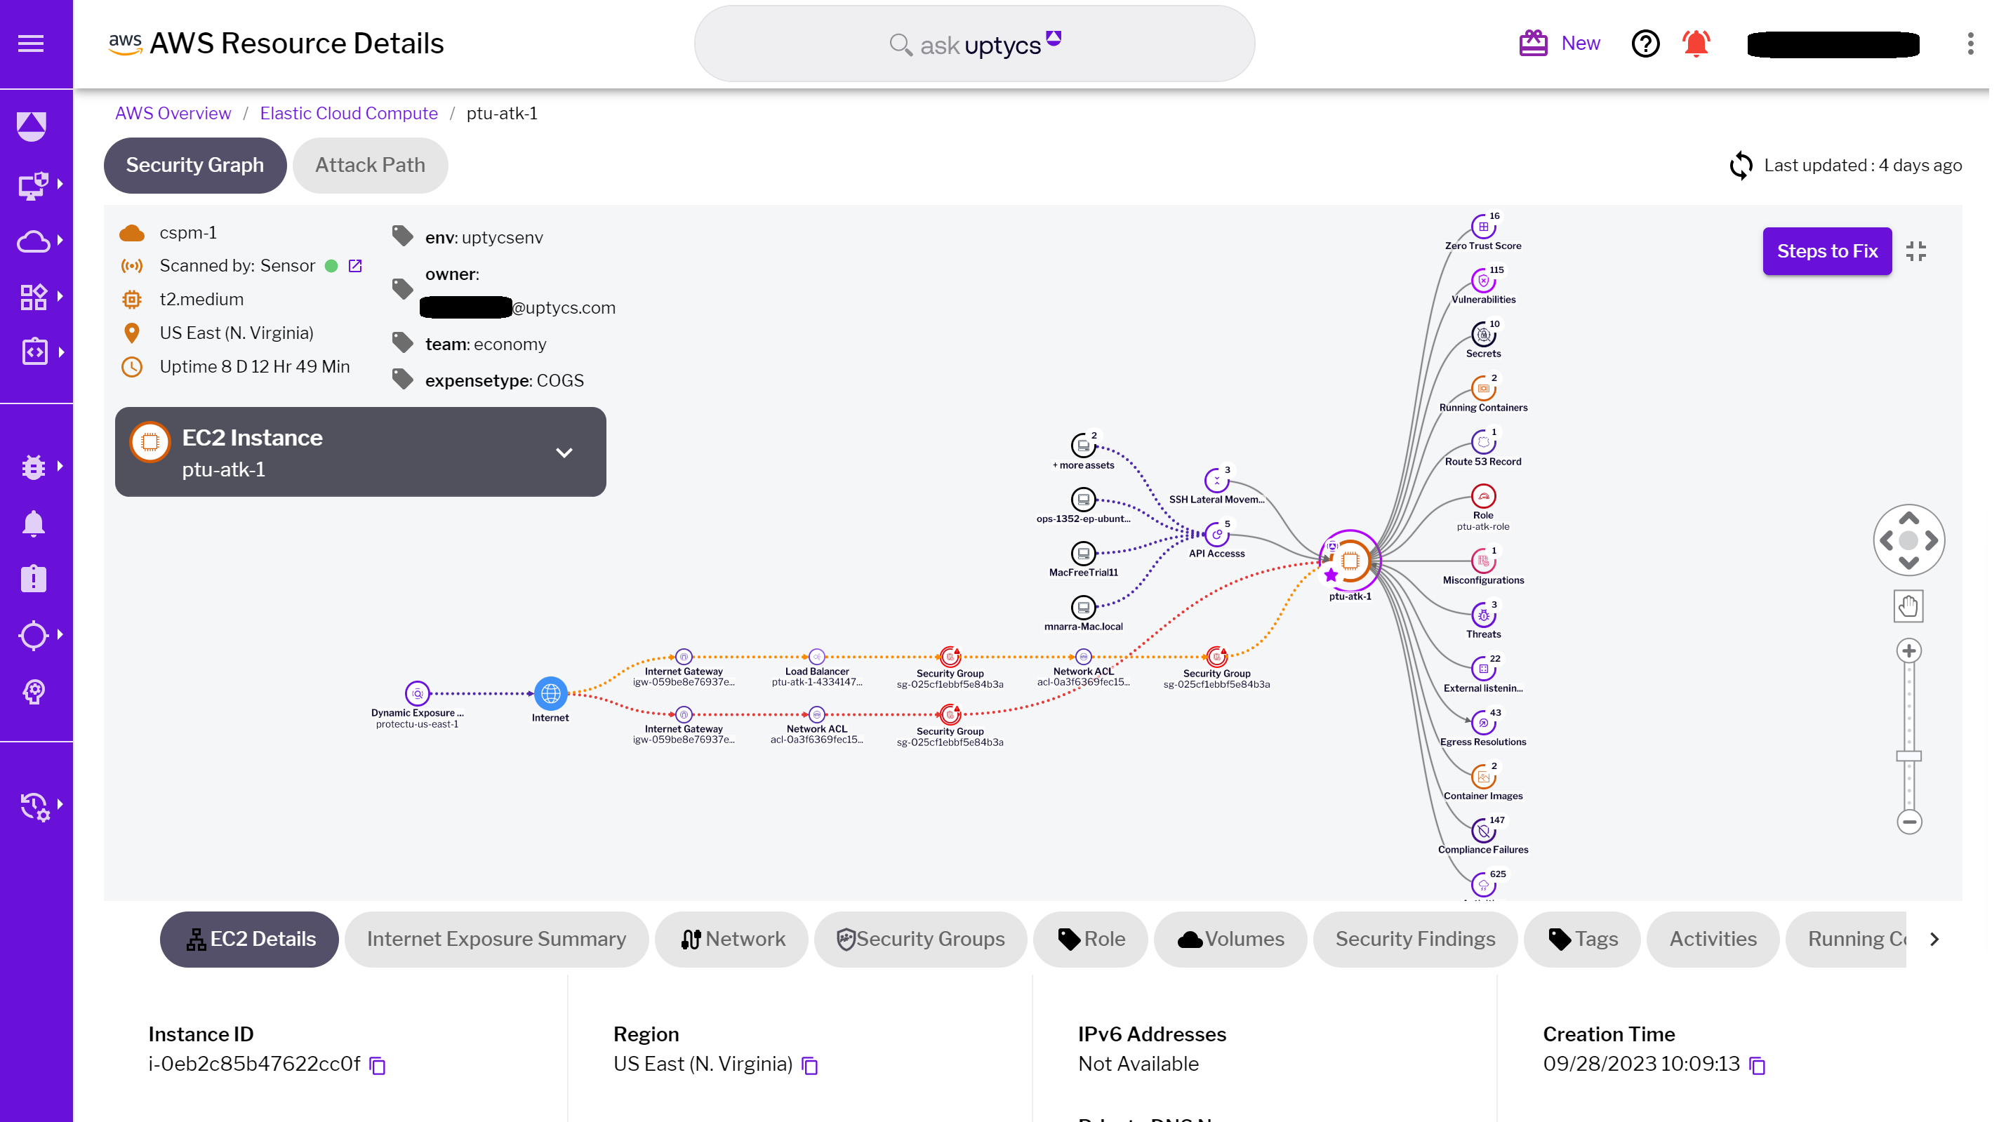2006x1122 pixels.
Task: Click the Security Graph icon/tab
Action: click(x=194, y=165)
